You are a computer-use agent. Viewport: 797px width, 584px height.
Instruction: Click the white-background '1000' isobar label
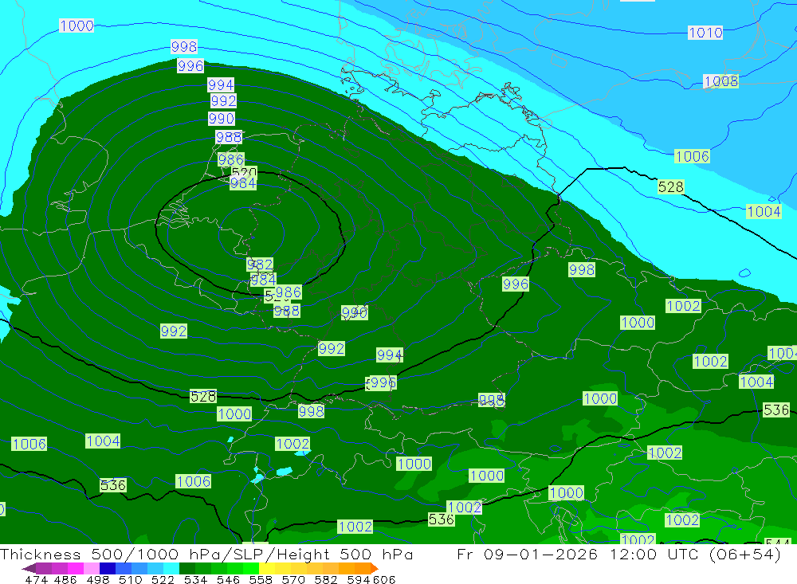click(x=77, y=26)
